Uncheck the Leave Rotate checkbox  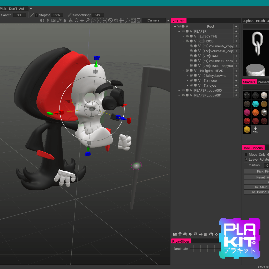(x=246, y=160)
